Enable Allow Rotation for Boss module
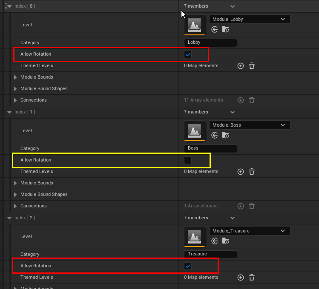This screenshot has width=319, height=289. pyautogui.click(x=188, y=160)
